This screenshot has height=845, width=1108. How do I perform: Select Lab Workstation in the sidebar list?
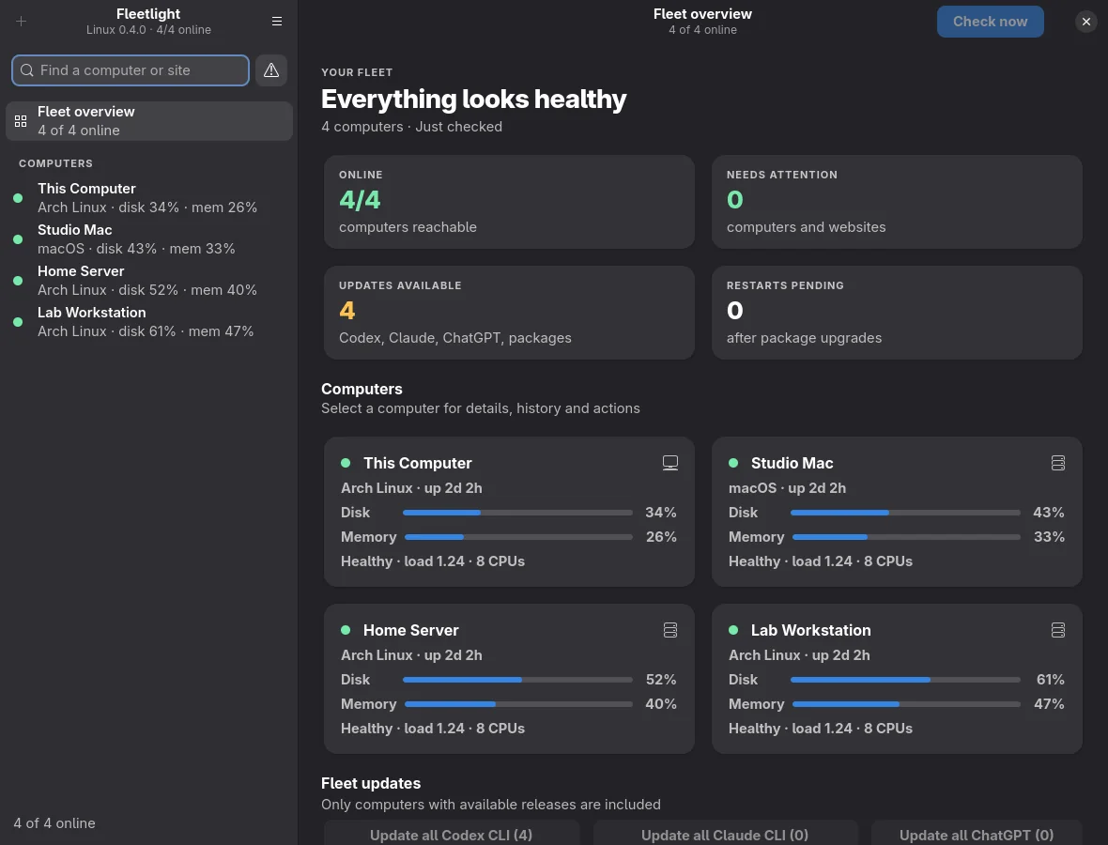[x=149, y=321]
